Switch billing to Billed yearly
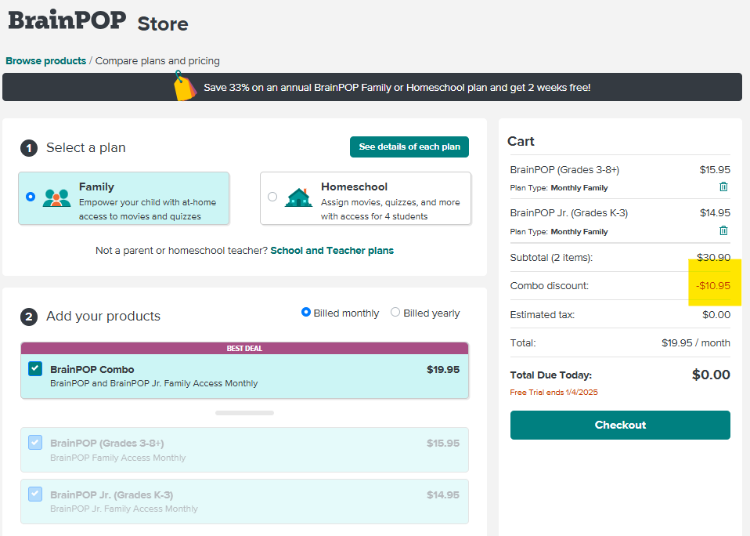750x536 pixels. pos(395,313)
